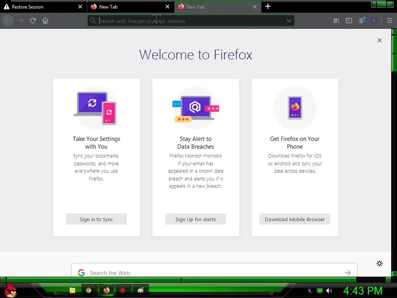This screenshot has width=397, height=298.
Task: Click the green monitor tray icon
Action: click(x=320, y=291)
